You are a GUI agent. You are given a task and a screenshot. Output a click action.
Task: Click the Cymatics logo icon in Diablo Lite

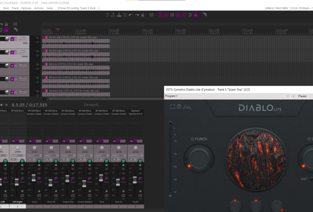[x=187, y=107]
